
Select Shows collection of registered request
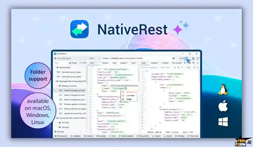click(x=72, y=109)
